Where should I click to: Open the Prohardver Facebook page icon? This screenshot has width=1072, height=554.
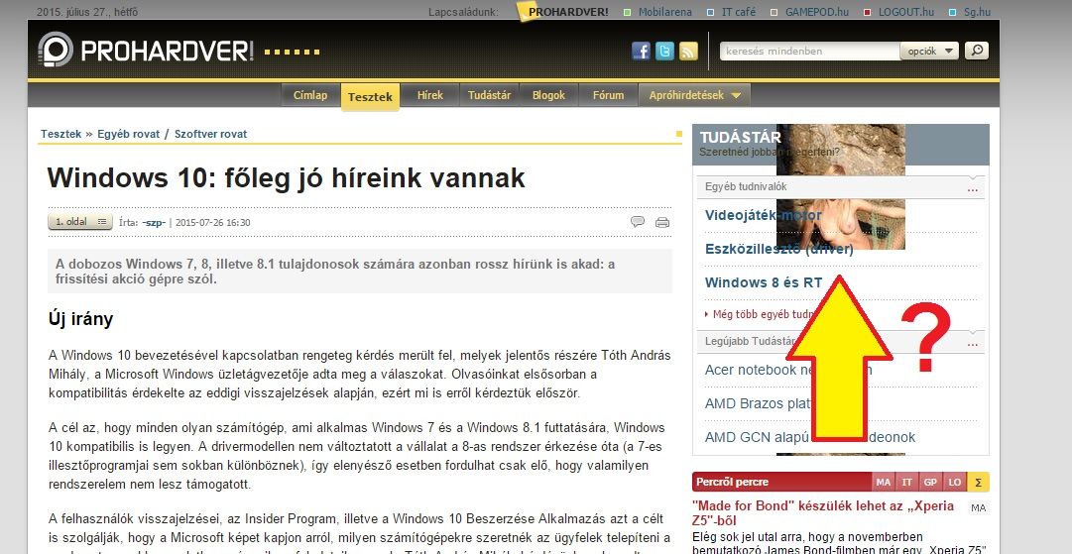641,52
